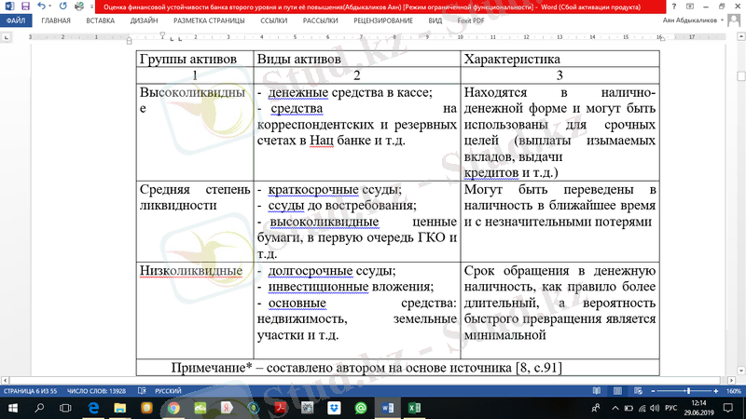
Task: Click the 160% zoom level button
Action: coord(733,393)
